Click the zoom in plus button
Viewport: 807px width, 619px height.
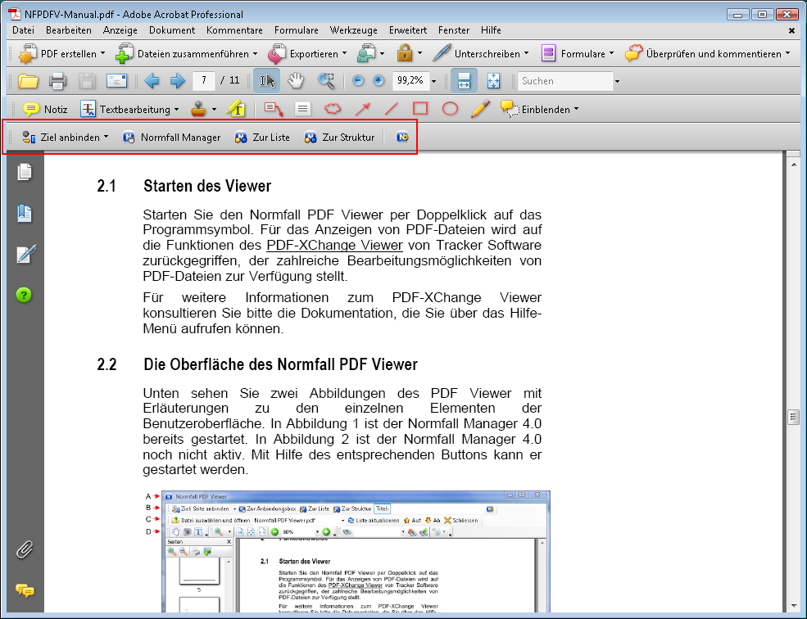click(x=379, y=81)
